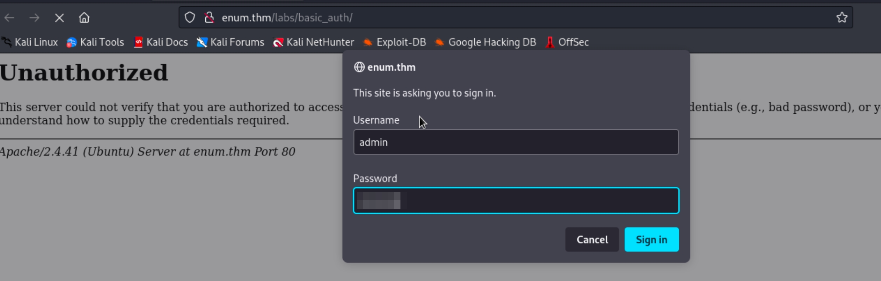881x281 pixels.
Task: Show connection security lock info
Action: point(209,17)
